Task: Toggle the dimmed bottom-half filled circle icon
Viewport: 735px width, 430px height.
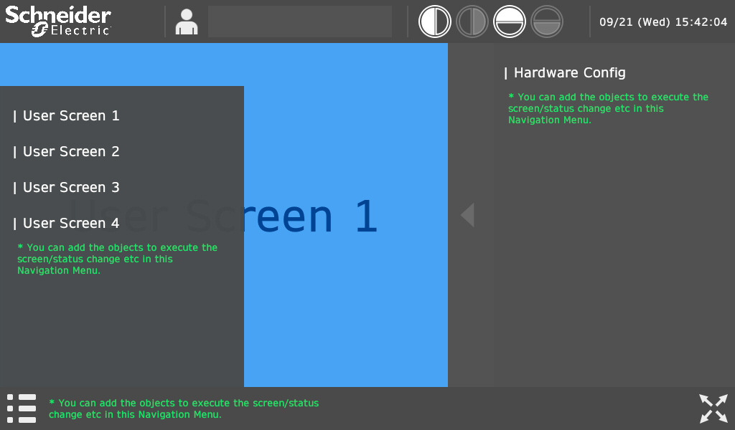Action: click(x=547, y=21)
